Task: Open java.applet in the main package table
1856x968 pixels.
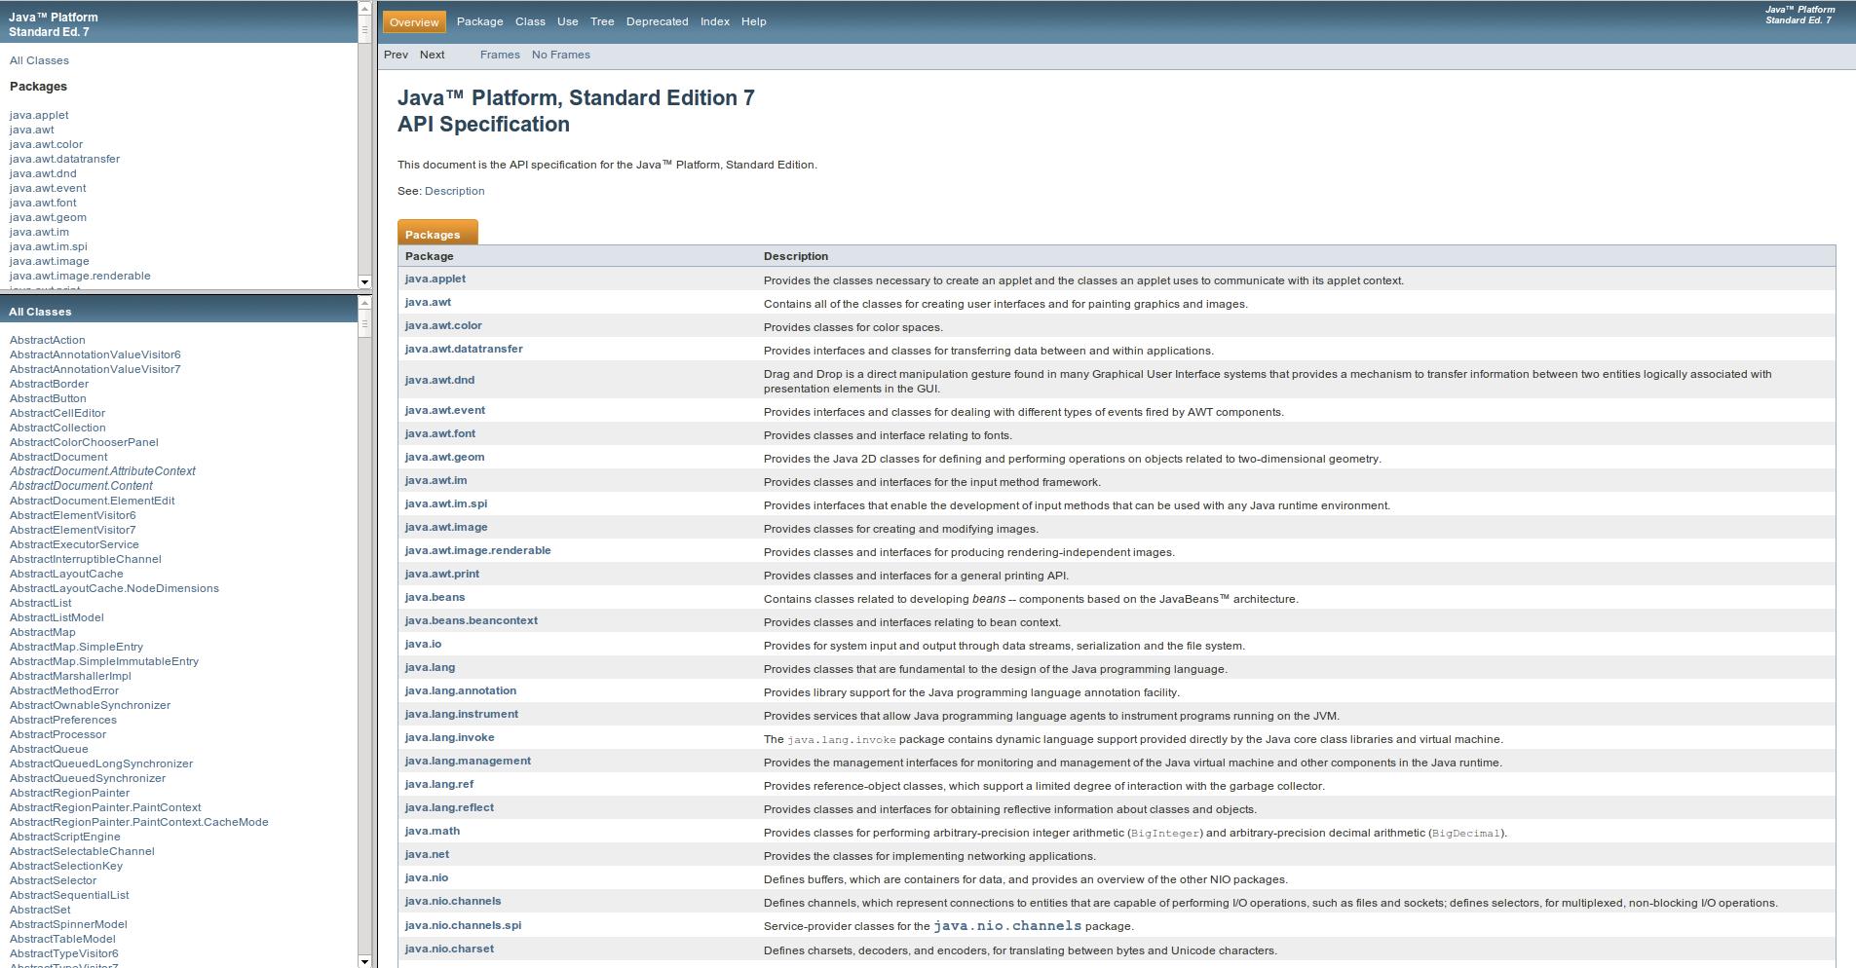Action: 436,279
